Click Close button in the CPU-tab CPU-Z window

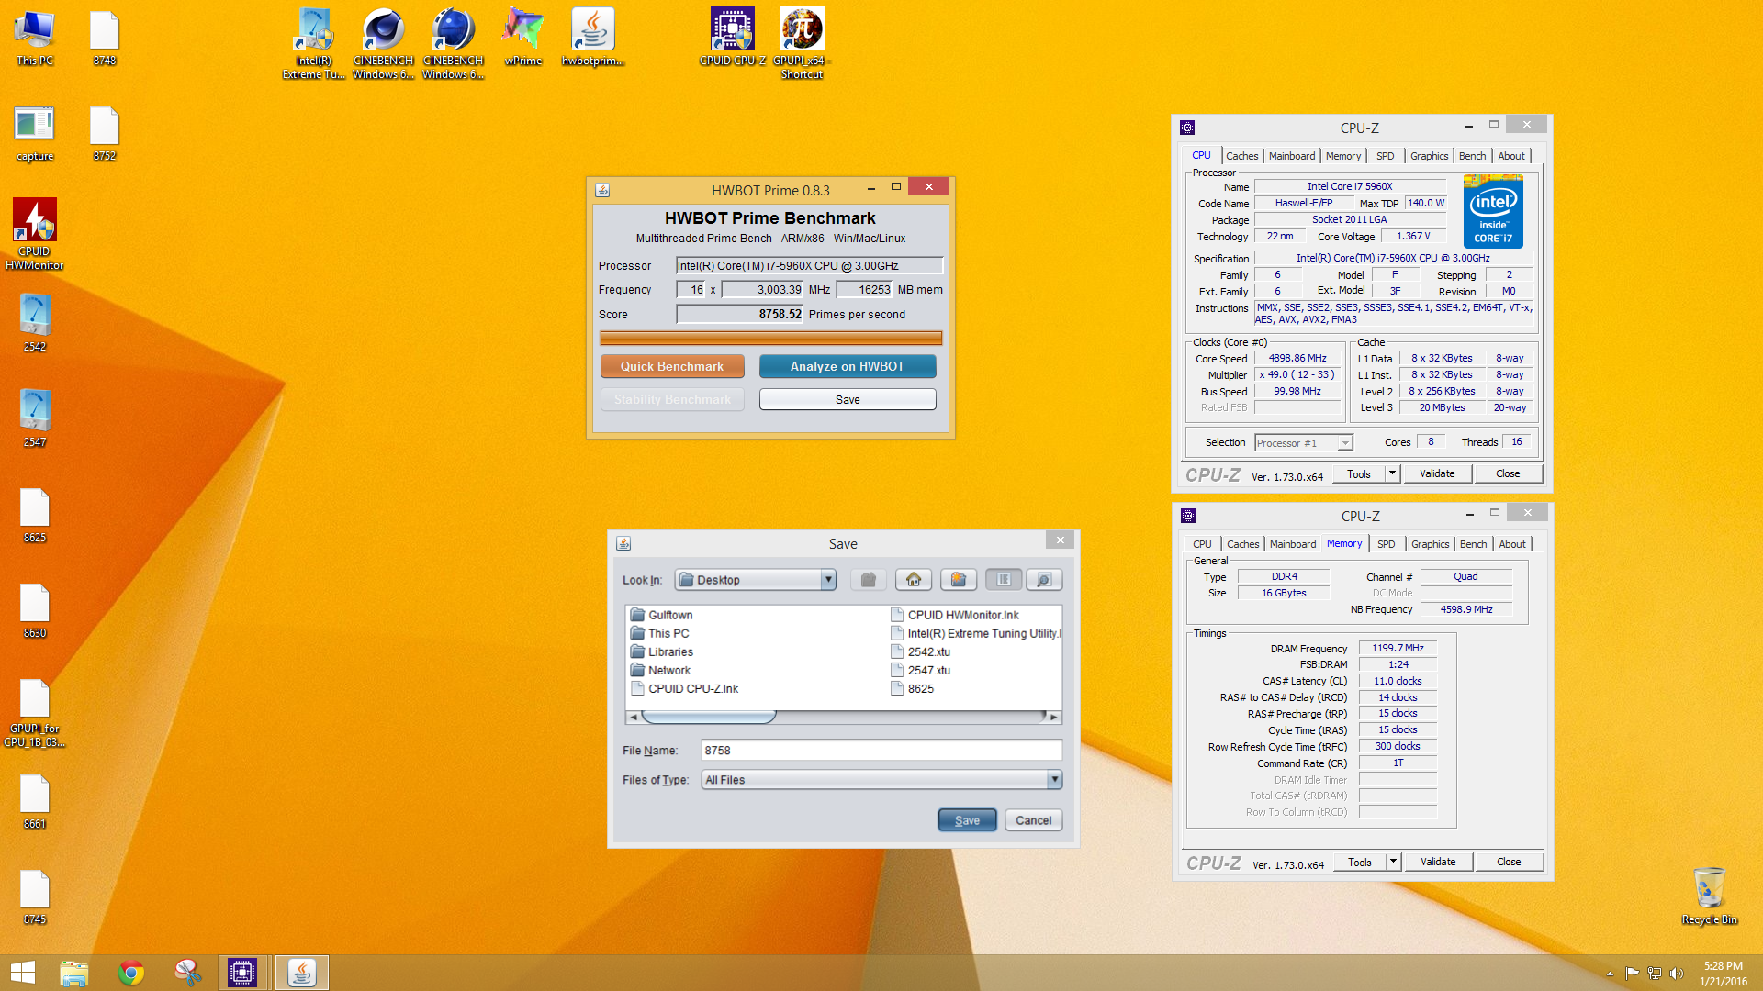[x=1508, y=473]
